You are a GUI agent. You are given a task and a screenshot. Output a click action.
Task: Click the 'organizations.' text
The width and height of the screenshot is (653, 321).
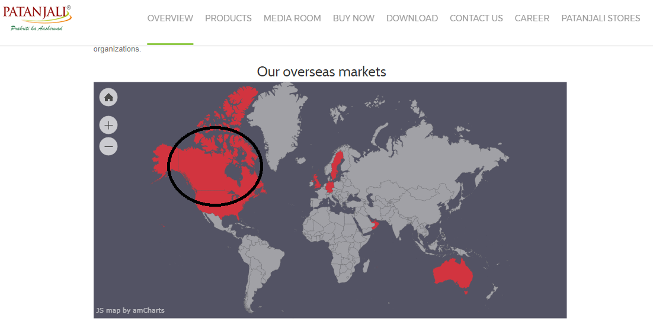[117, 49]
